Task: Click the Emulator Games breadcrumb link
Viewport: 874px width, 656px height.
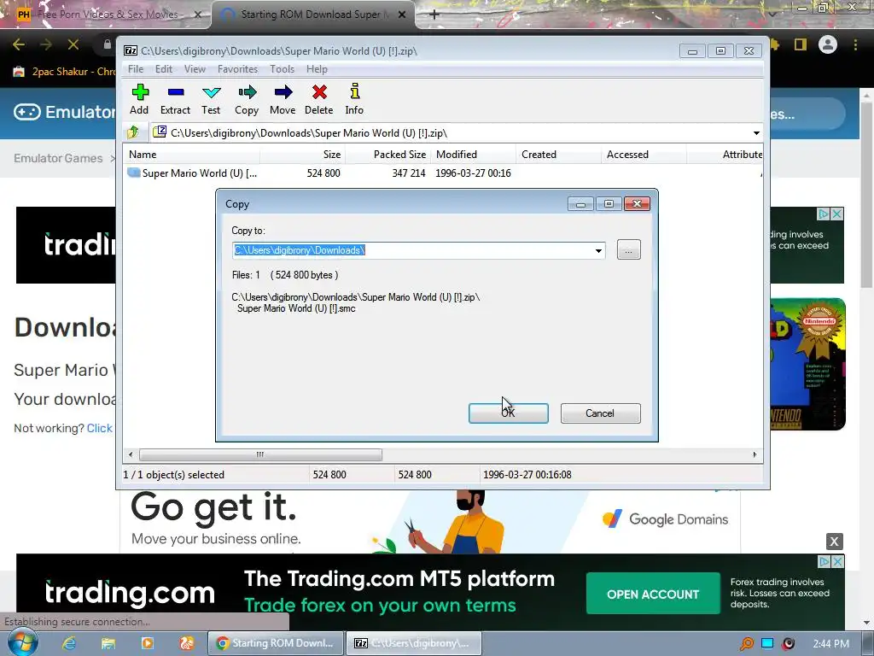Action: click(58, 158)
